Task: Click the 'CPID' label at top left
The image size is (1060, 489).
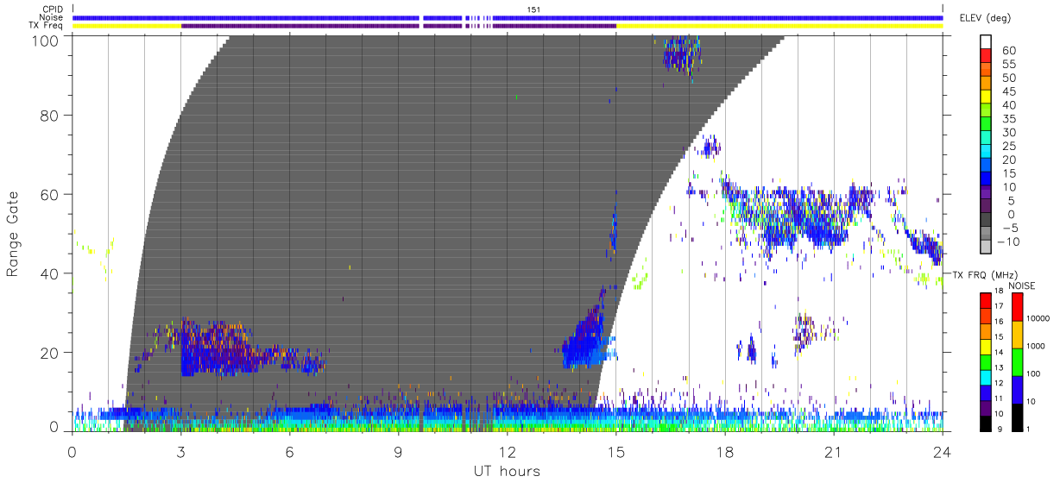Action: click(54, 9)
